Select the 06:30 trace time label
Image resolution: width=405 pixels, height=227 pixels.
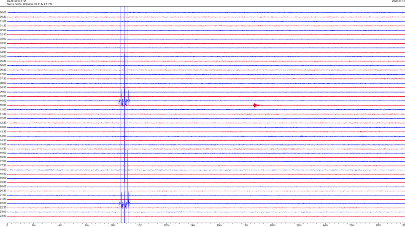click(3, 70)
